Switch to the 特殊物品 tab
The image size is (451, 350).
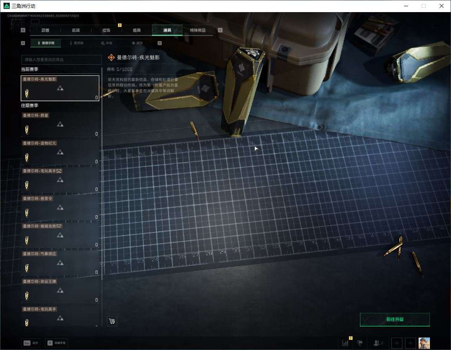(x=198, y=30)
